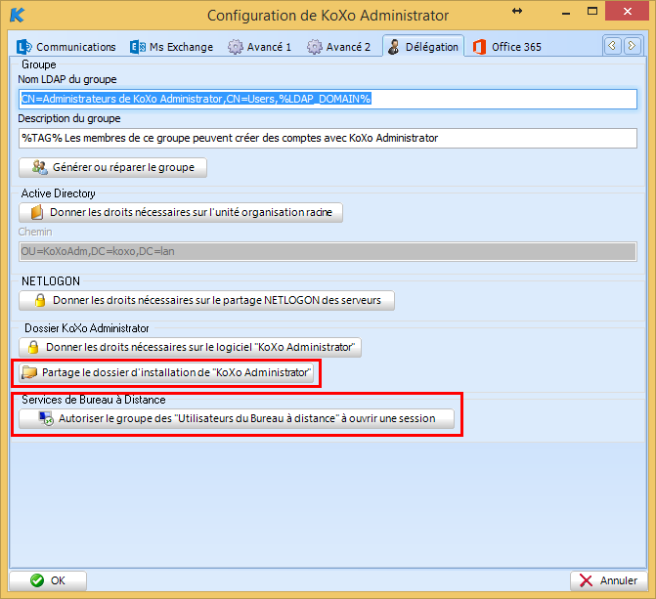Close the configuration window
656x599 pixels.
(x=627, y=11)
